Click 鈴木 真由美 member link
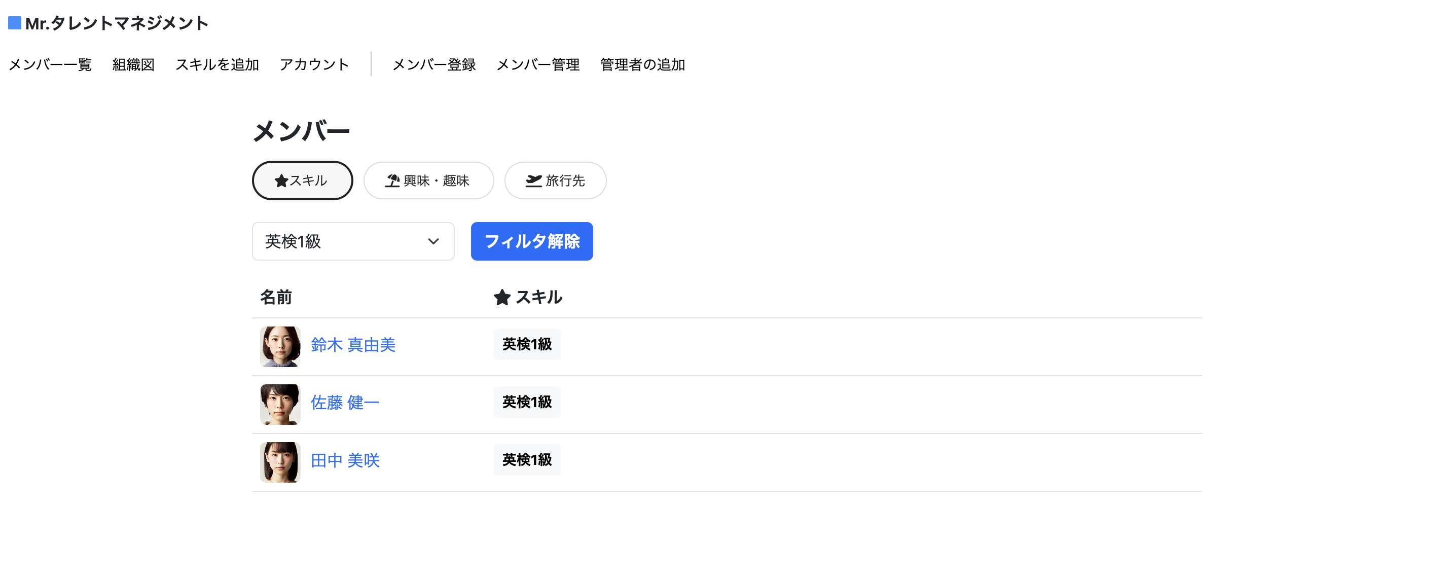 [x=355, y=344]
